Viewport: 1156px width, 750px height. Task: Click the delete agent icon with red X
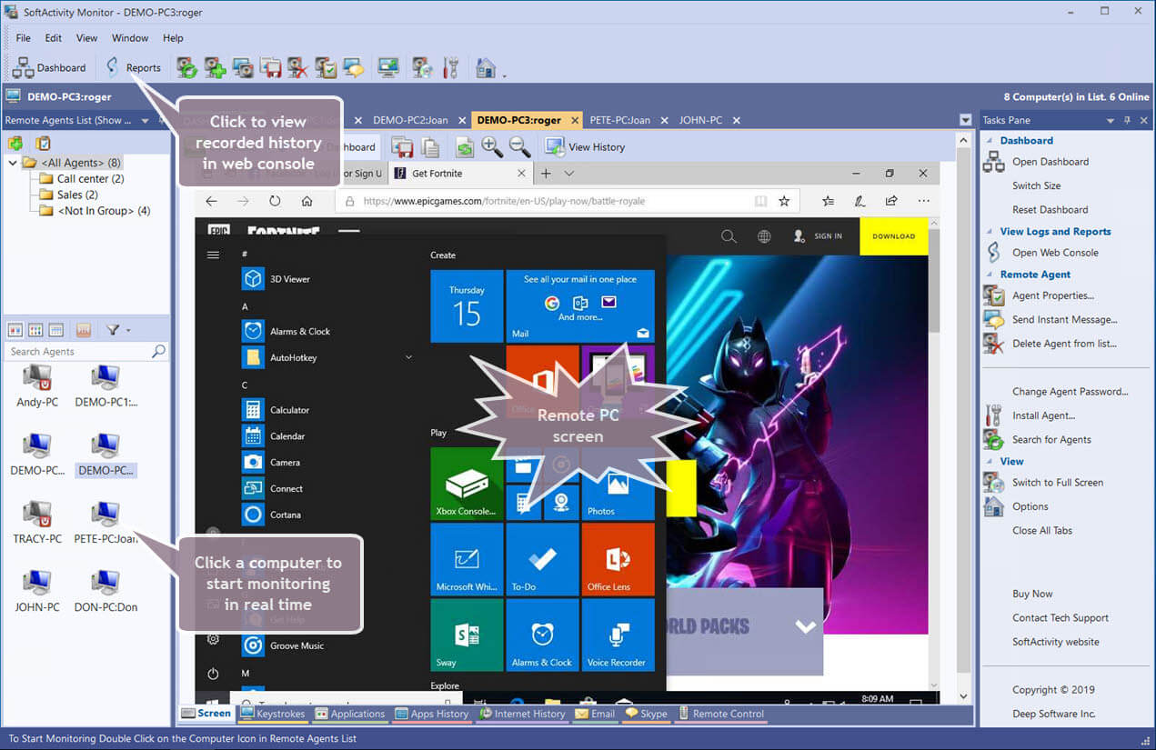coord(297,67)
